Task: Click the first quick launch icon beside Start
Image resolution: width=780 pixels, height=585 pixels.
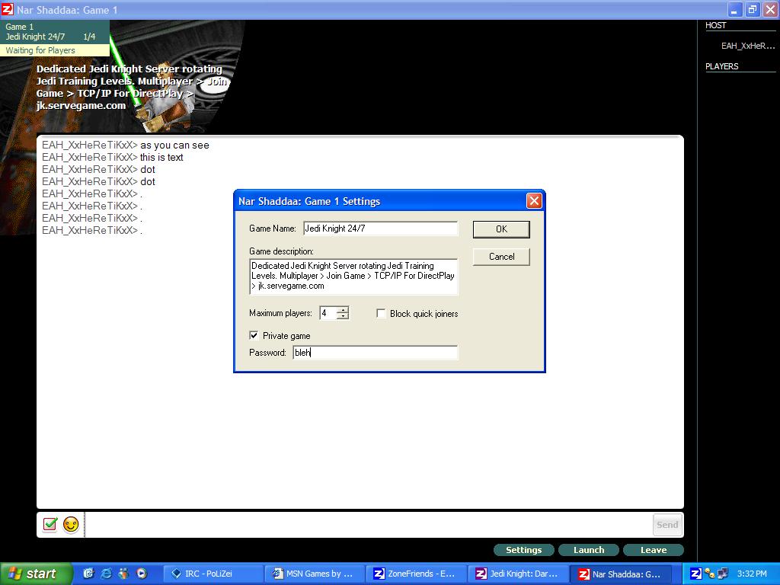Action: tap(88, 574)
